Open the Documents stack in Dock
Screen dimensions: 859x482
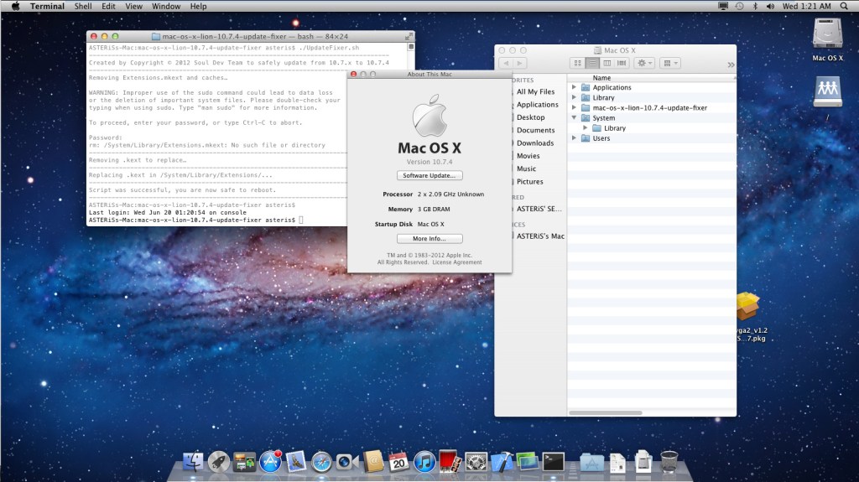coord(617,463)
